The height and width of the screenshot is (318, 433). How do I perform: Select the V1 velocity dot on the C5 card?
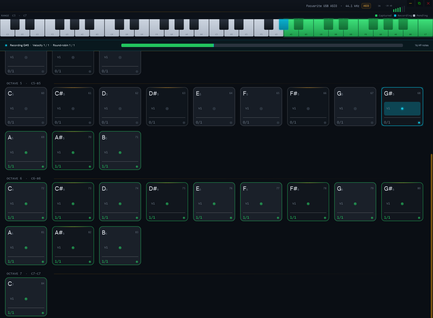coord(26,109)
